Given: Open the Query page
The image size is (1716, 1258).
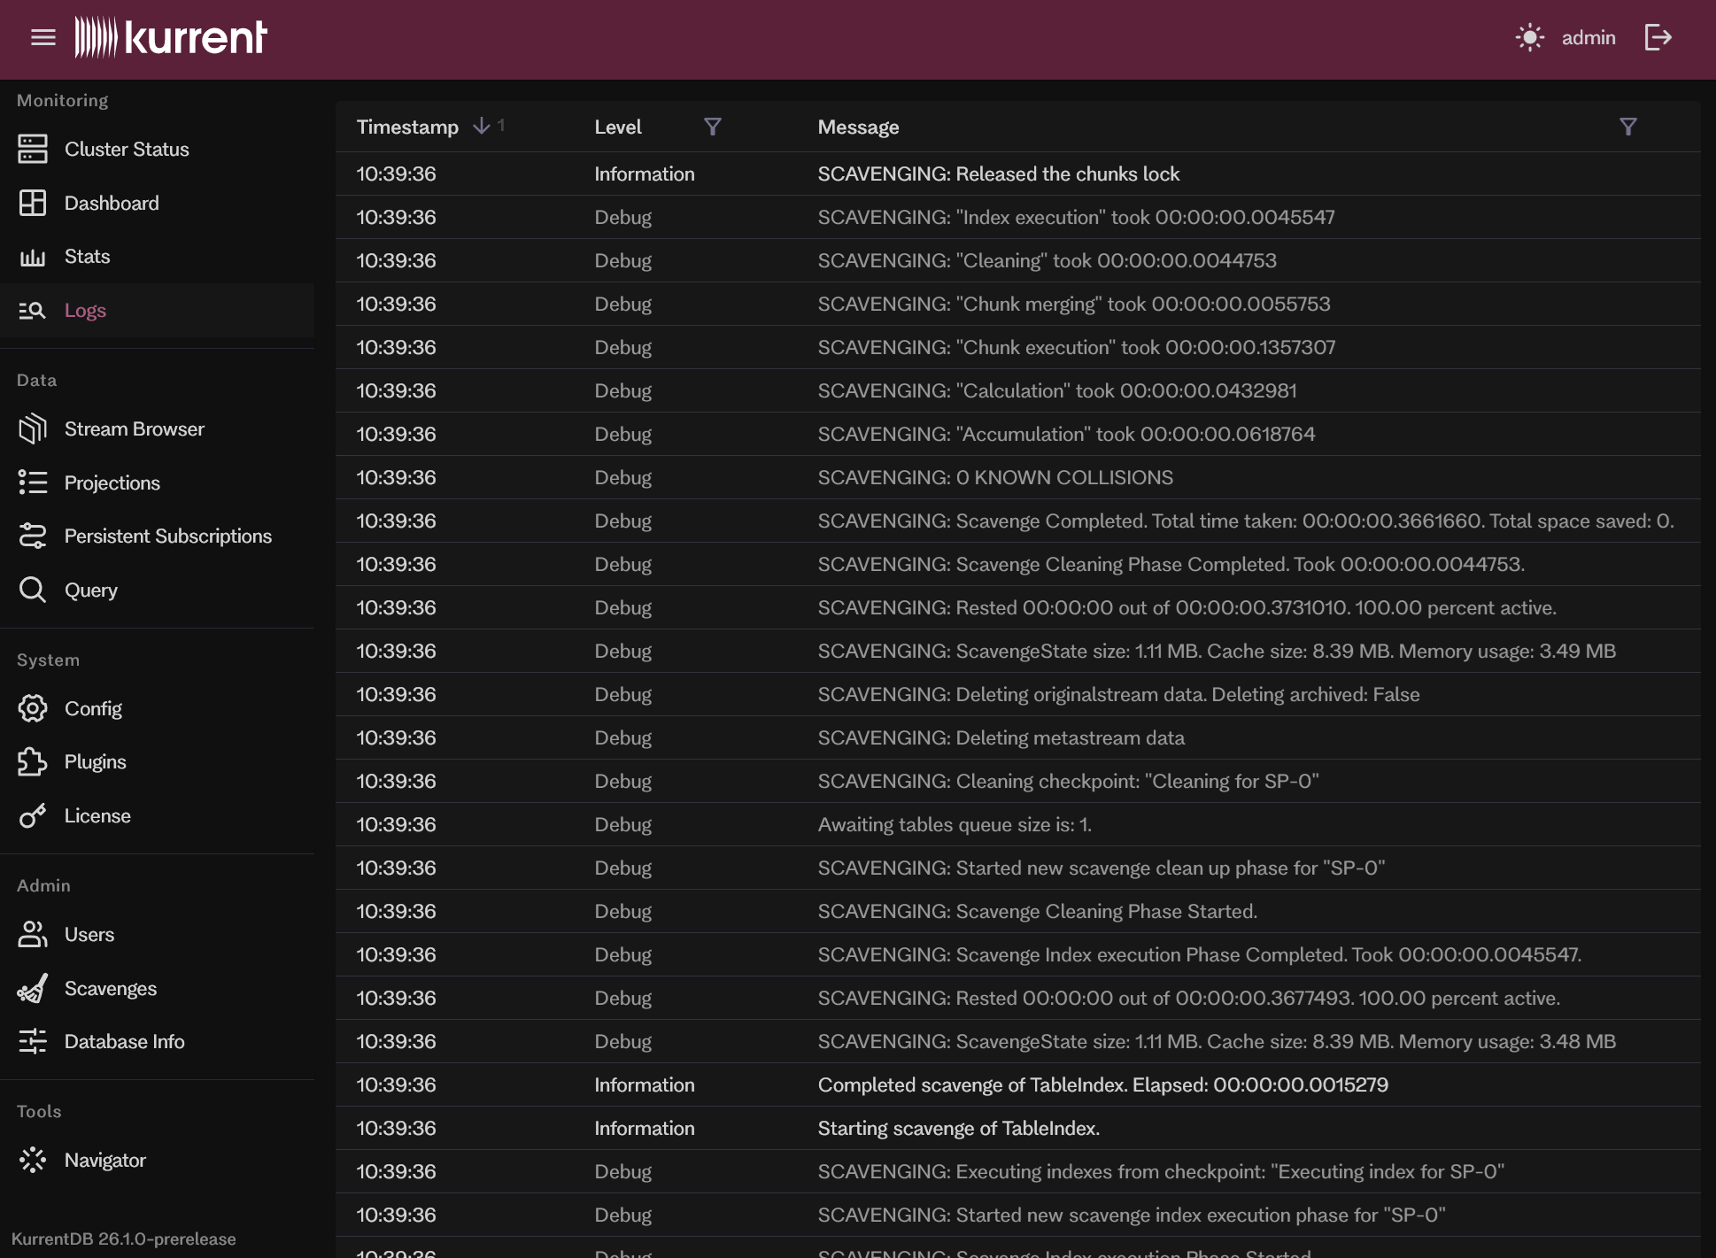Looking at the screenshot, I should coord(91,590).
